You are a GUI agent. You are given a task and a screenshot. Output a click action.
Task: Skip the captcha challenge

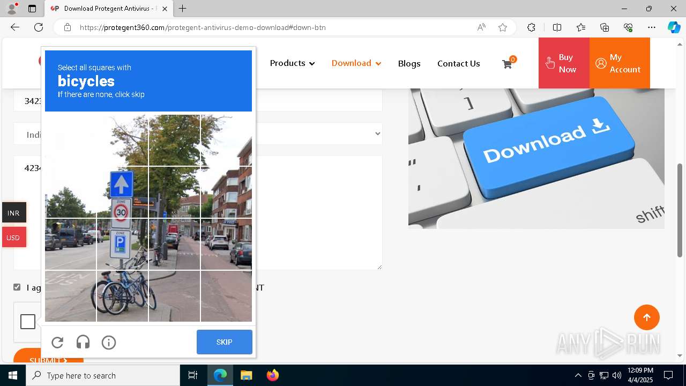225,342
